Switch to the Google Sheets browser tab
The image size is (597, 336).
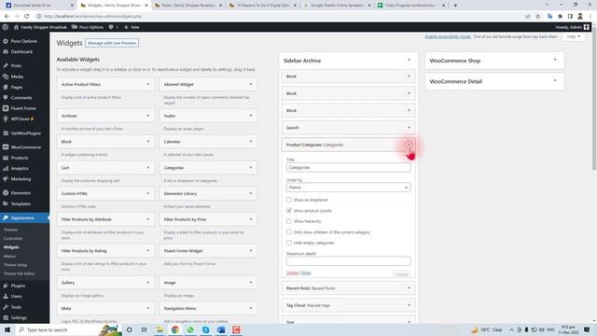click(338, 6)
